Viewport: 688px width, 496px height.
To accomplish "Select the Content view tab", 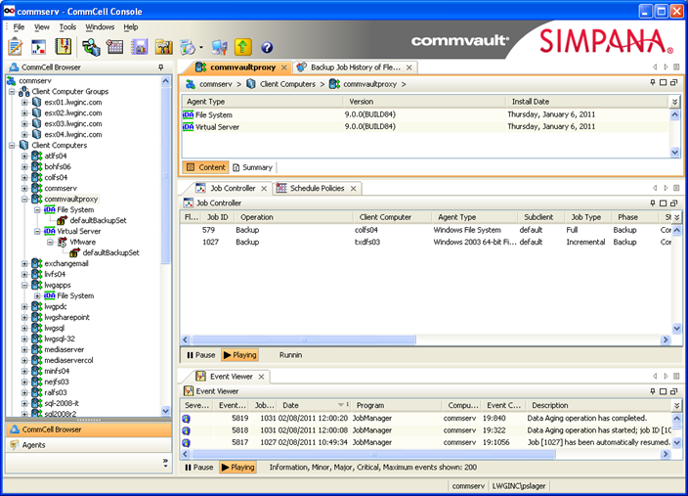I will [x=206, y=167].
